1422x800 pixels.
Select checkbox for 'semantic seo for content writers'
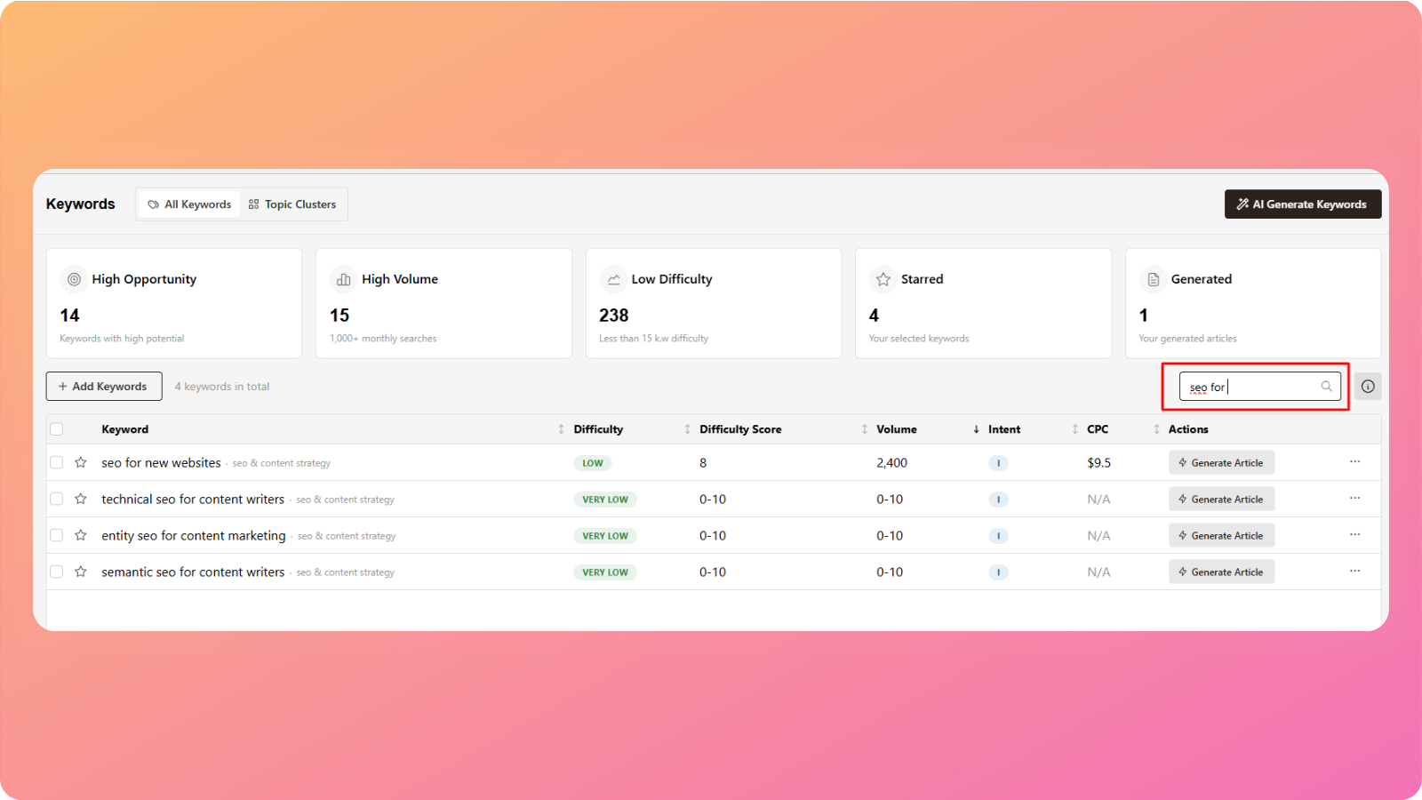click(x=57, y=572)
